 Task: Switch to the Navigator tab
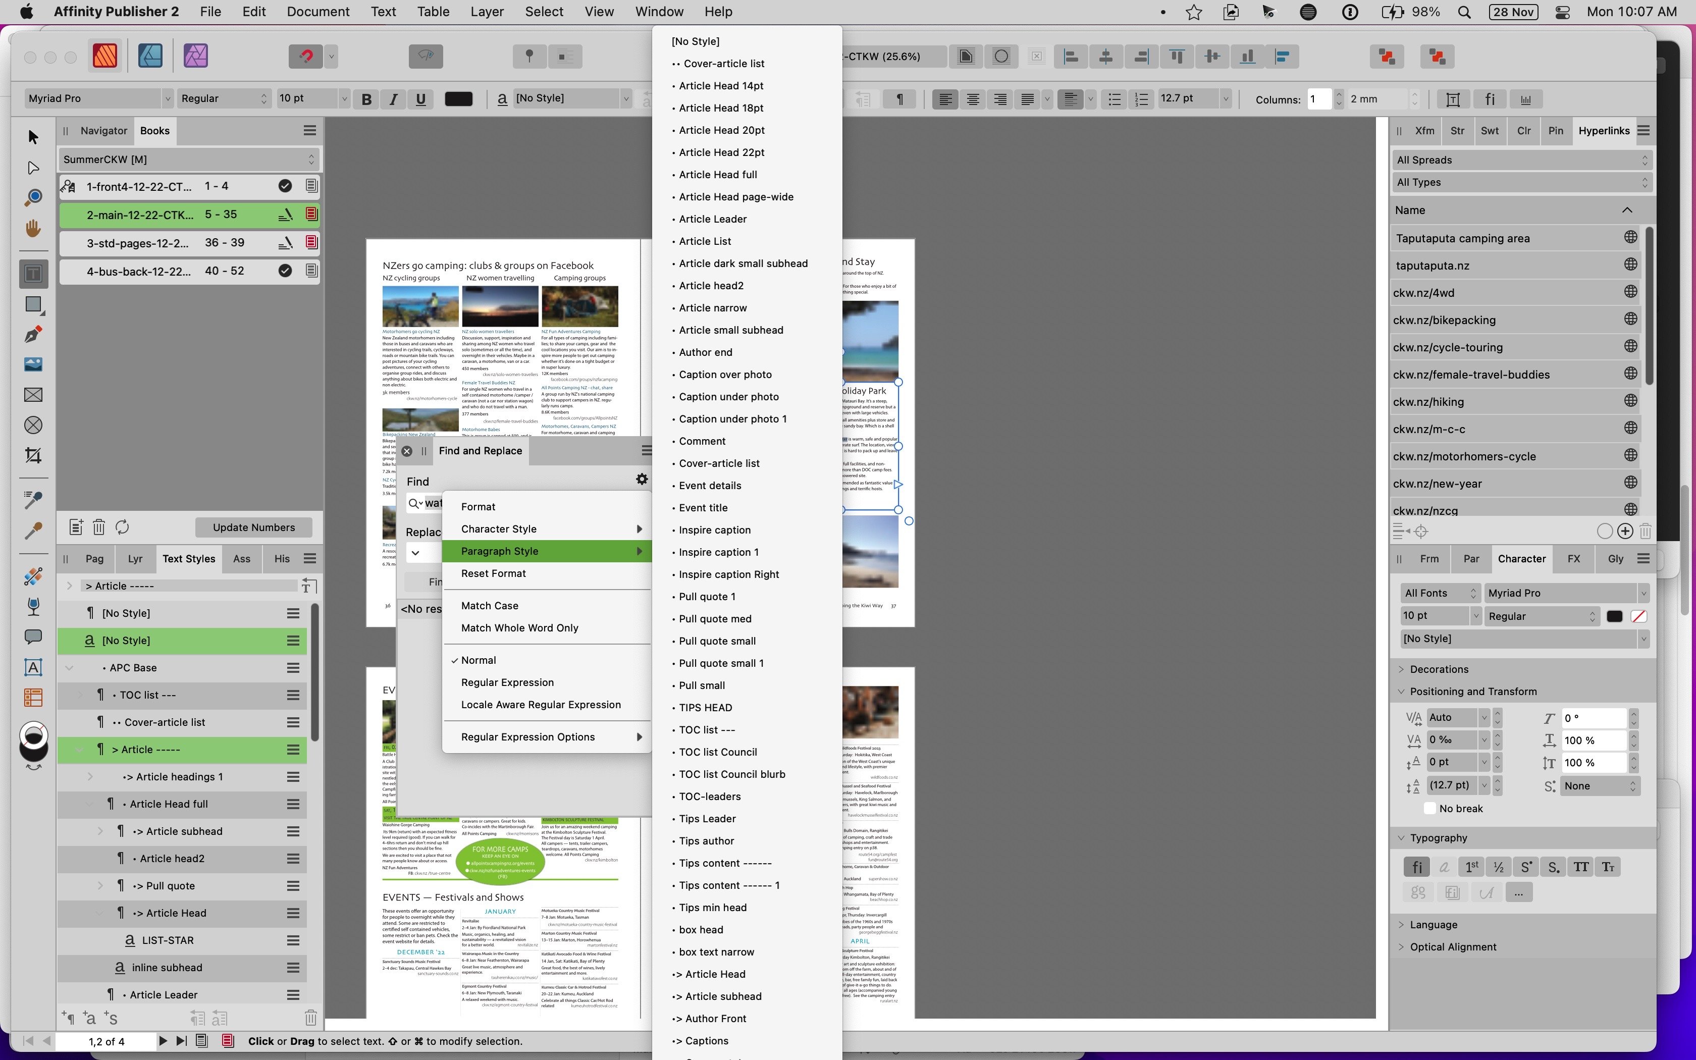[103, 130]
